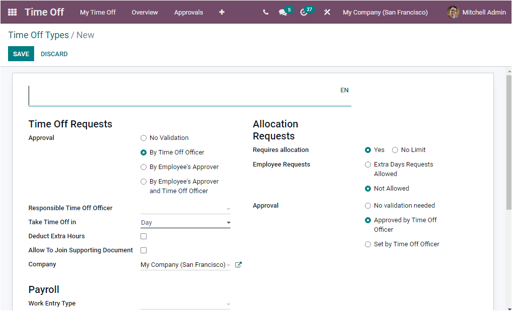Enable the Deduct Extra Hours checkbox
Viewport: 512px width, 311px height.
(144, 236)
